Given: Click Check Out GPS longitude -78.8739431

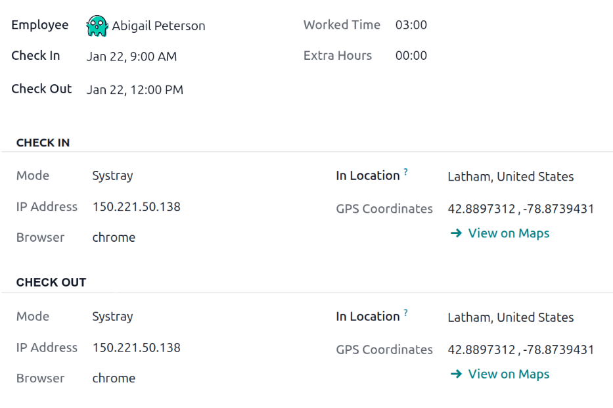Looking at the screenshot, I should tap(558, 350).
